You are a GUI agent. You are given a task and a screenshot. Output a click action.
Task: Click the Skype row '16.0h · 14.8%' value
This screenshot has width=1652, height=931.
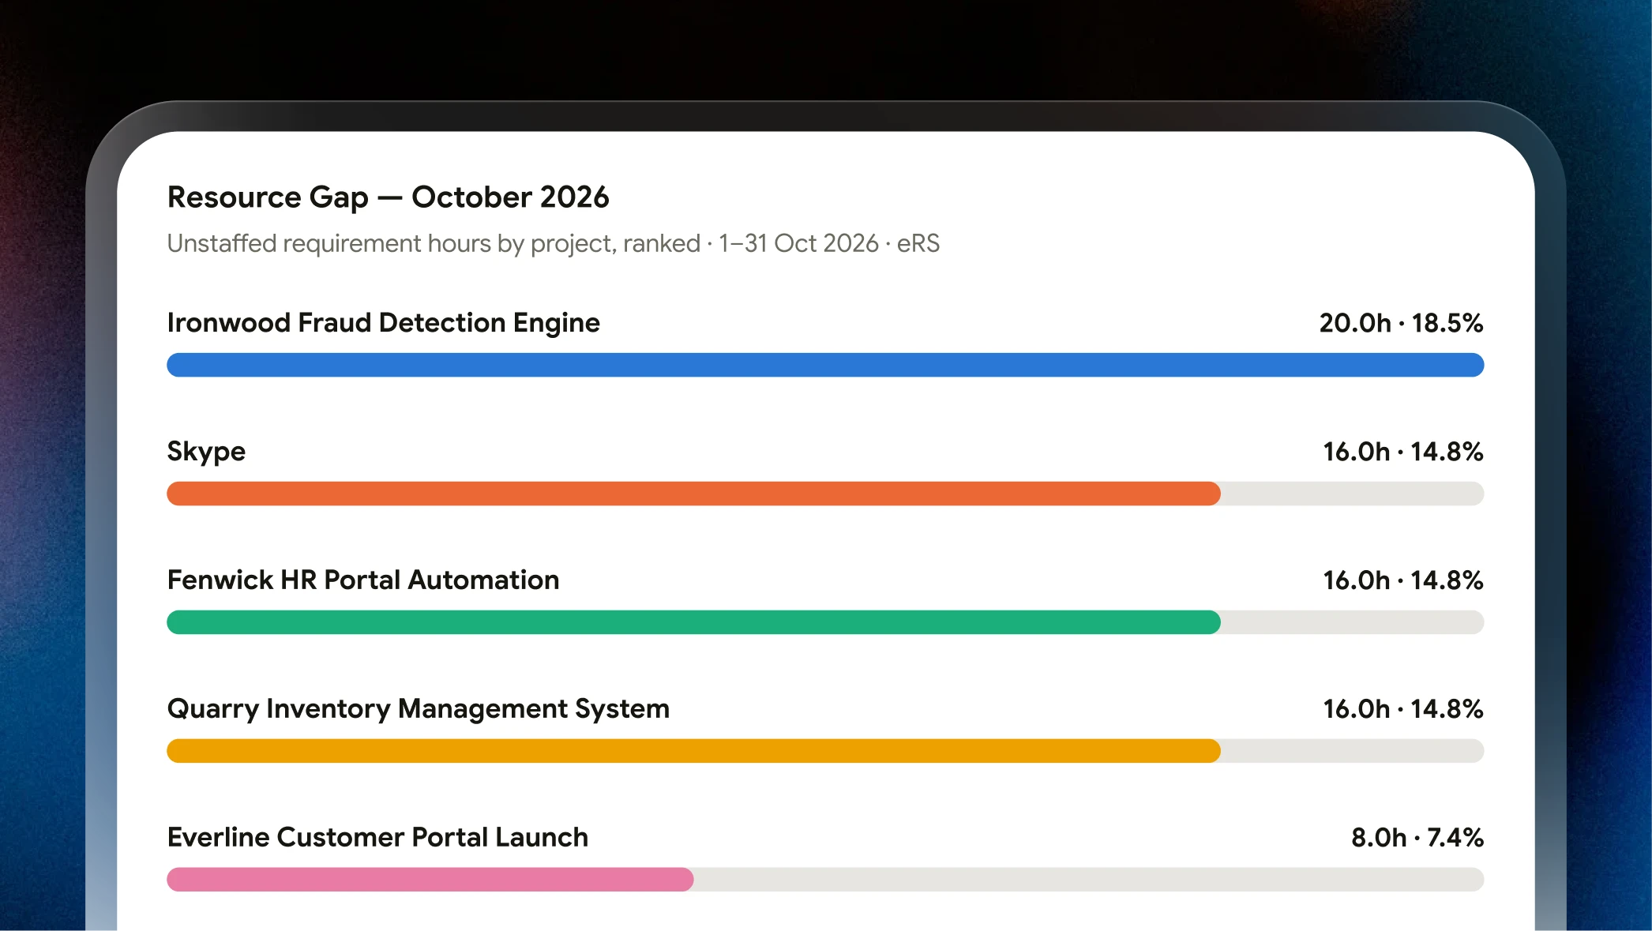1402,452
